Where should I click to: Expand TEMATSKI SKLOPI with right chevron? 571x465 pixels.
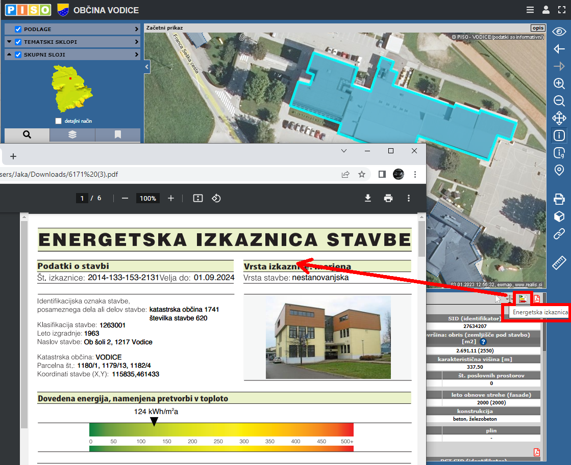(136, 42)
